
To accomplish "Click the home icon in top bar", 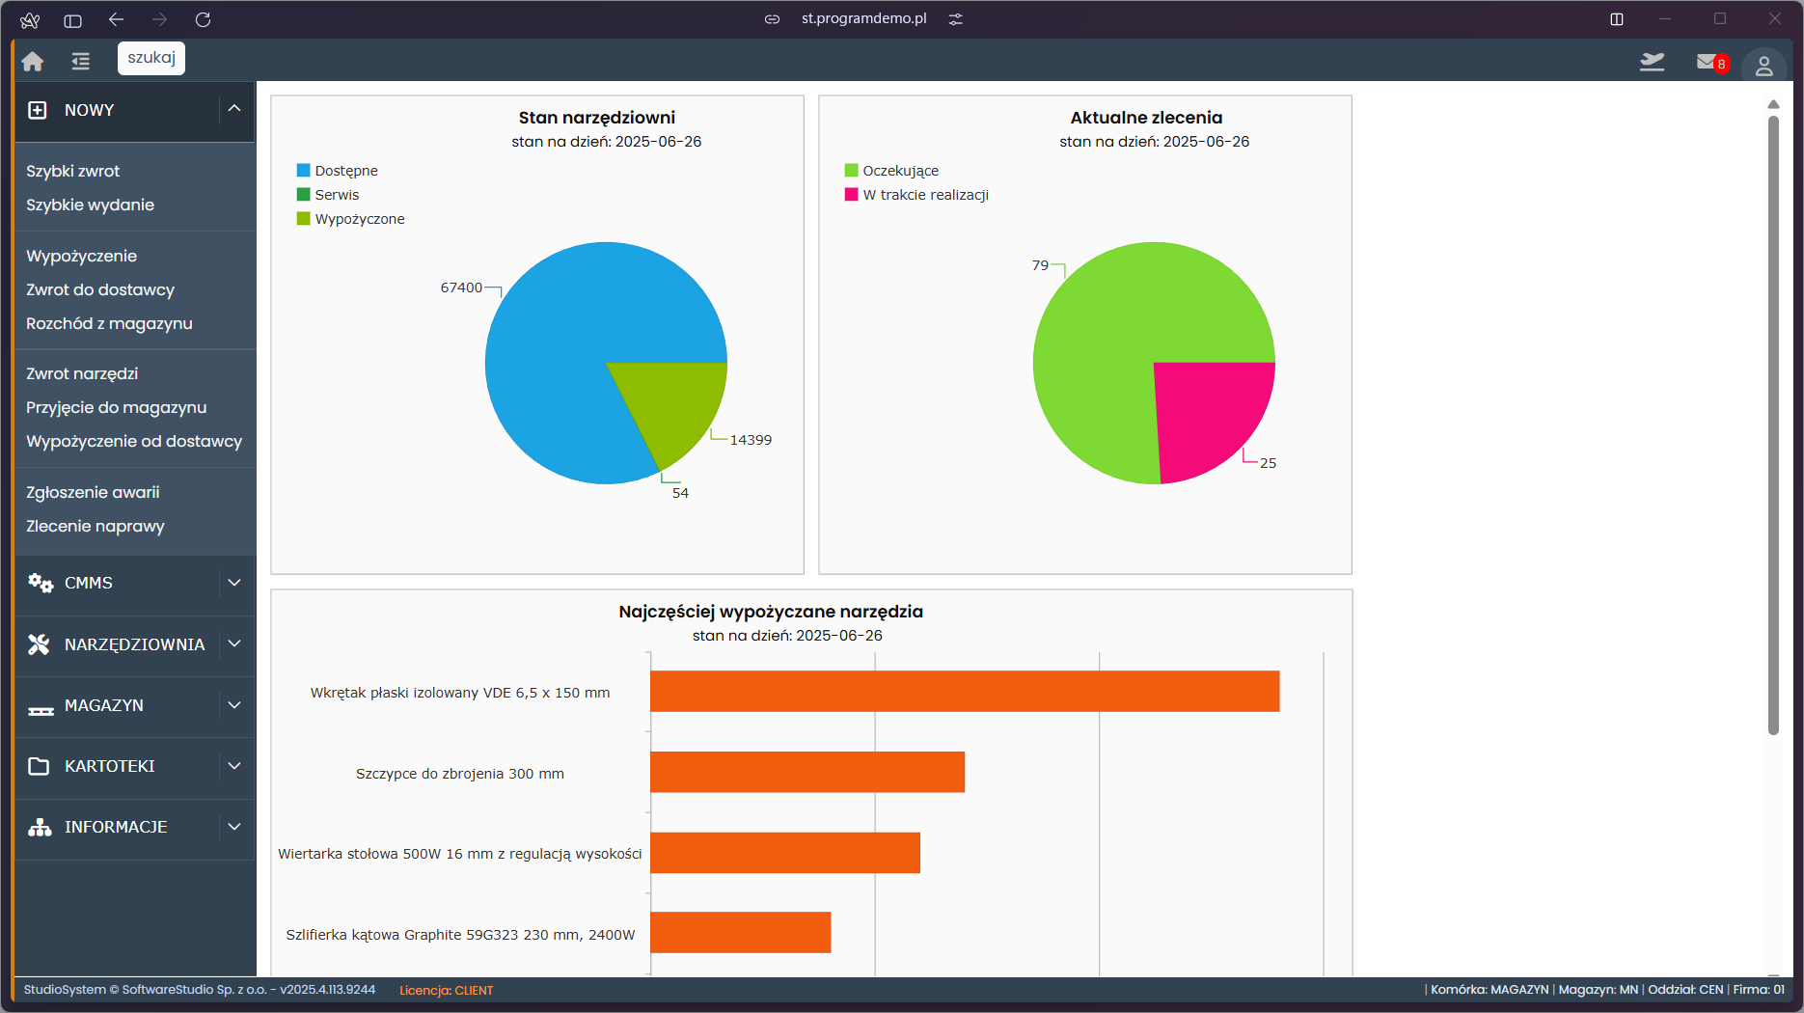I will pos(33,62).
